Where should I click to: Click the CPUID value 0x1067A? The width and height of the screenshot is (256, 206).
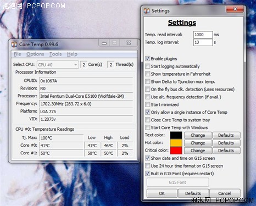(86, 81)
